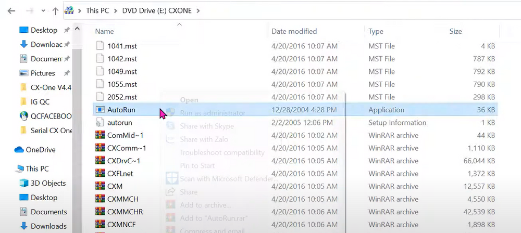This screenshot has width=521, height=233.
Task: Select the 1049.mst file icon
Action: (x=100, y=71)
